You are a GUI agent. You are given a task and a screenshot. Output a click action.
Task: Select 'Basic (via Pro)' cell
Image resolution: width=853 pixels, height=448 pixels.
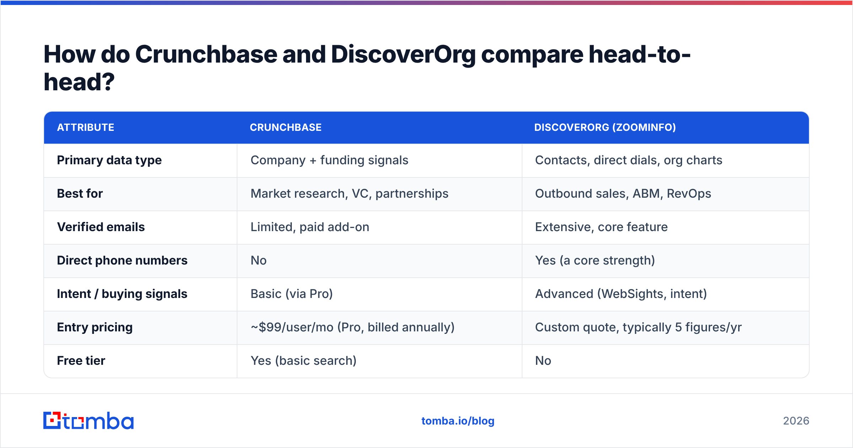tap(292, 294)
